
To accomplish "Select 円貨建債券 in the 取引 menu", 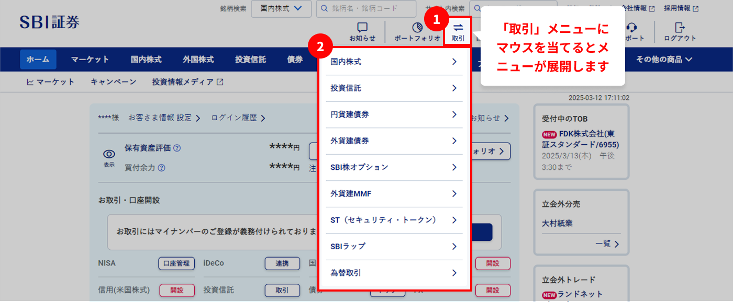I will click(x=394, y=114).
